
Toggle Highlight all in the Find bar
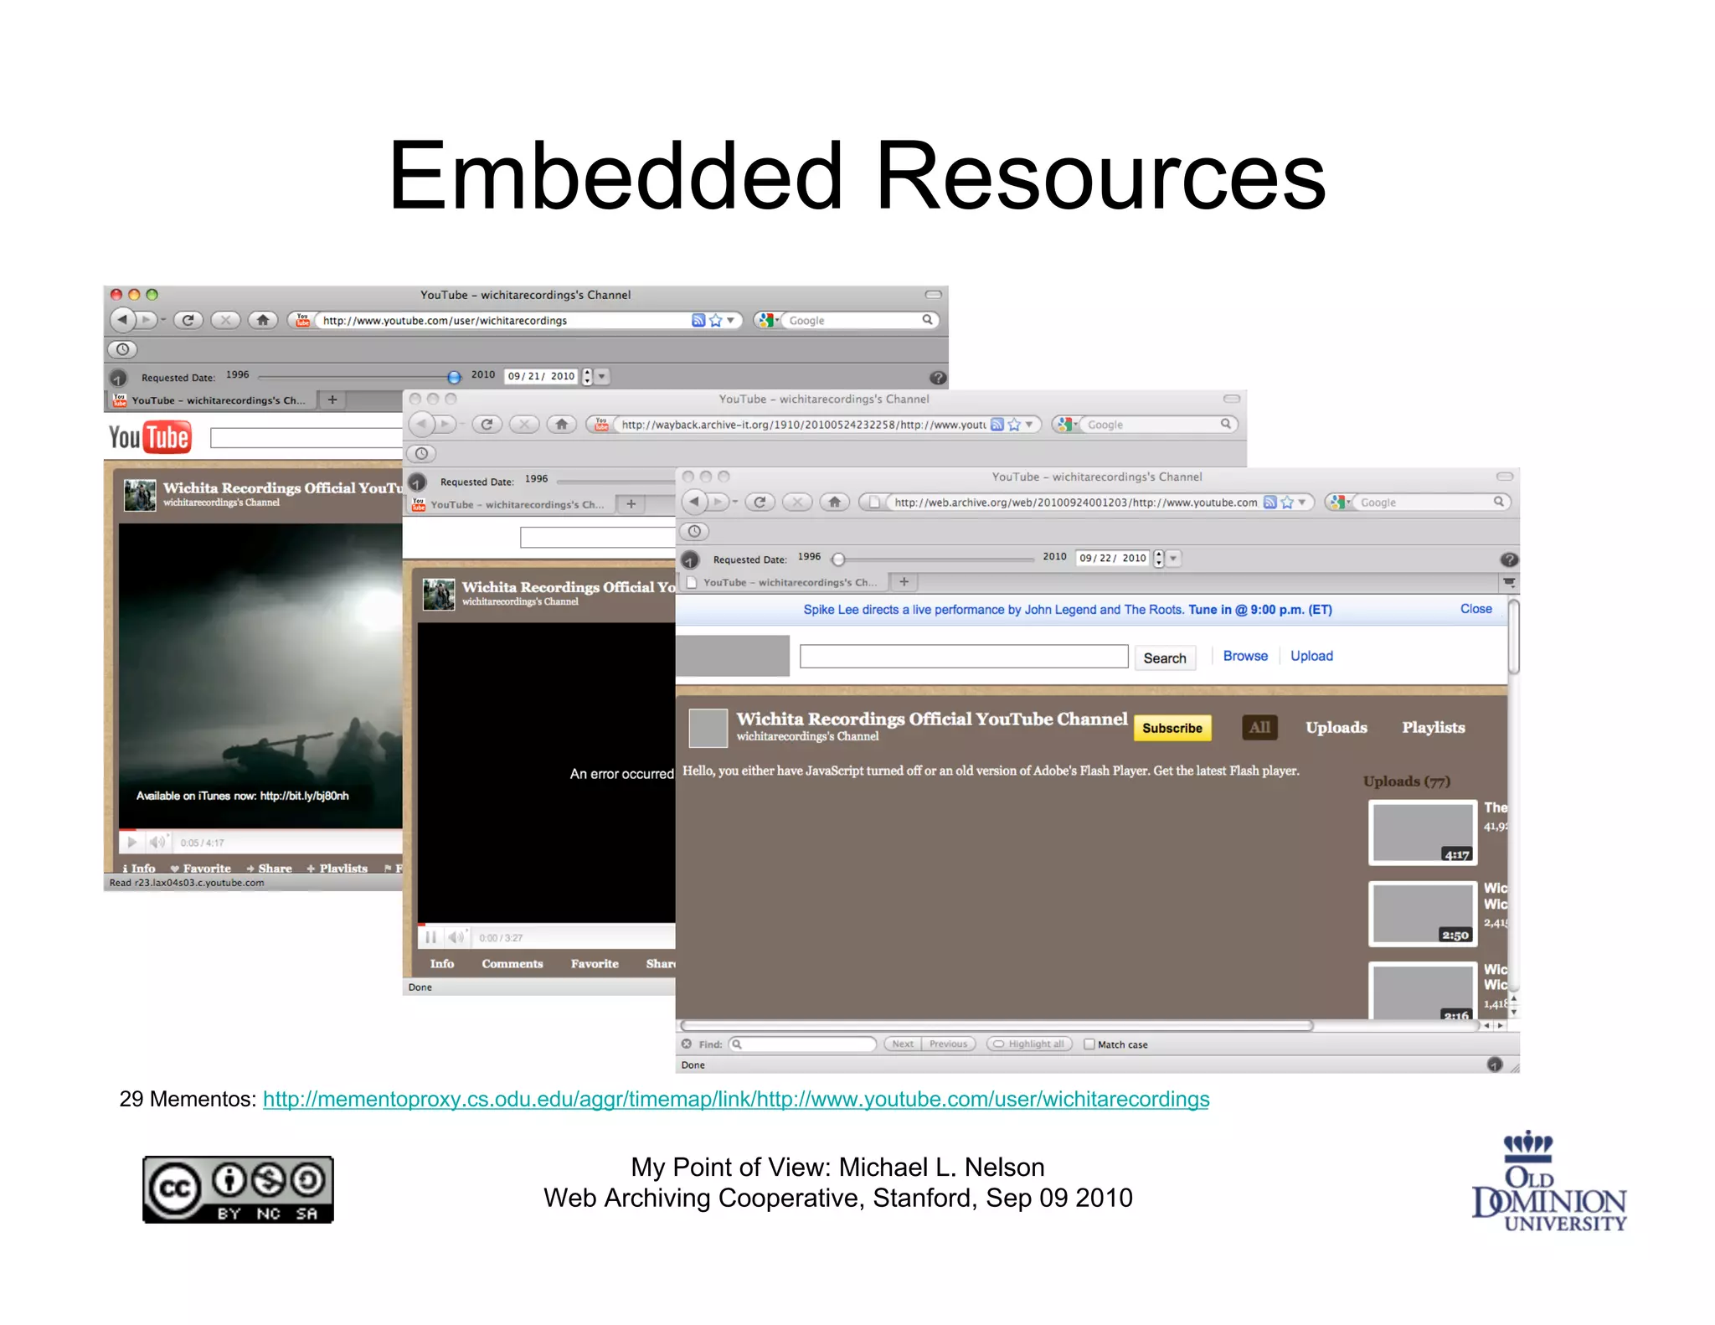pyautogui.click(x=1029, y=1044)
